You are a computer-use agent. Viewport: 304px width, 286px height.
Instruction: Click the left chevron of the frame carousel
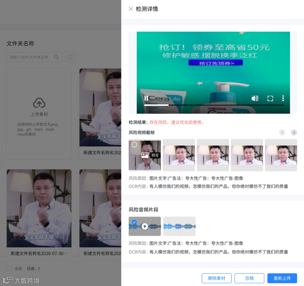pos(282,132)
